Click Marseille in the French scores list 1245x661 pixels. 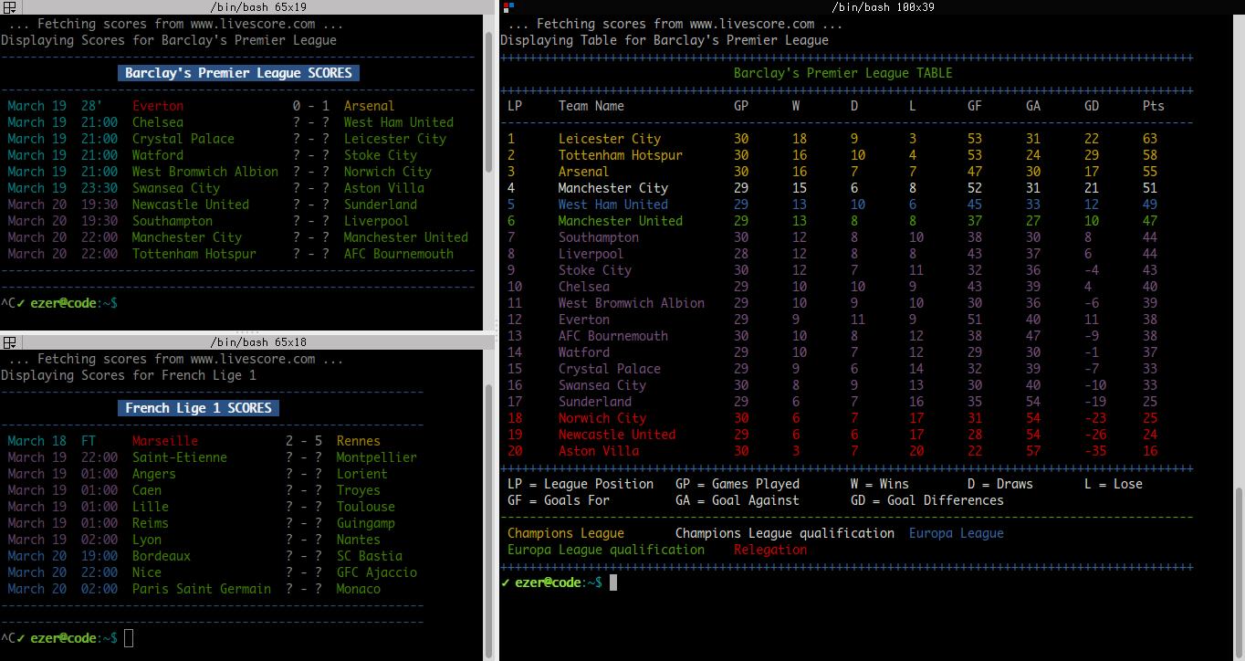click(x=165, y=441)
